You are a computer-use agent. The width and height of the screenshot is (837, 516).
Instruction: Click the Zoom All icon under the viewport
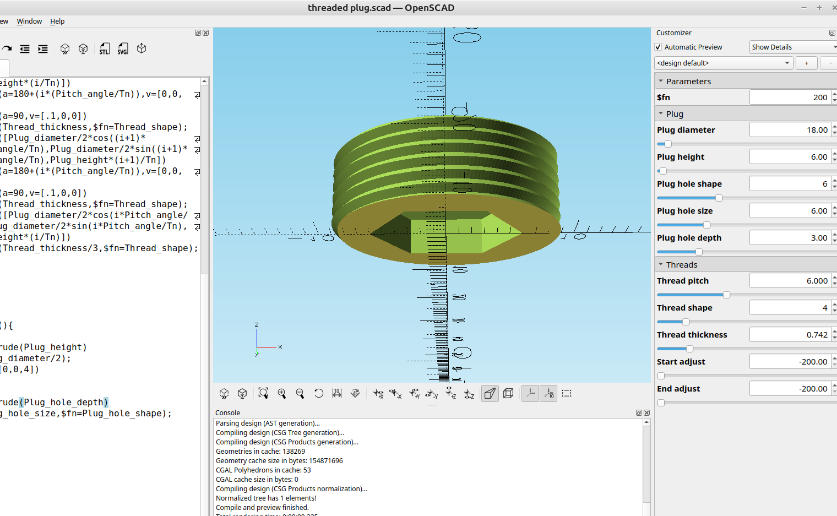263,393
